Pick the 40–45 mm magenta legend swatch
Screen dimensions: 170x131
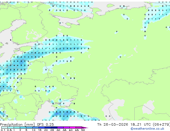(x=73, y=128)
